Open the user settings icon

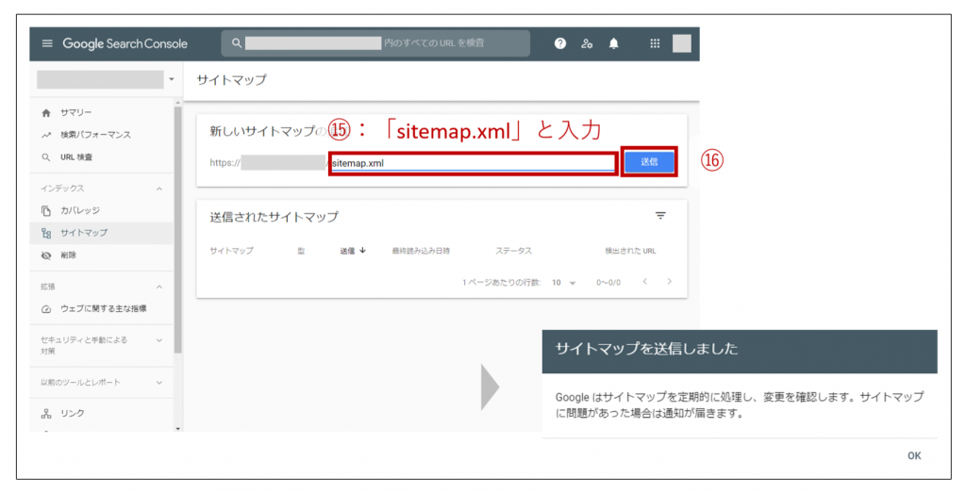point(587,43)
